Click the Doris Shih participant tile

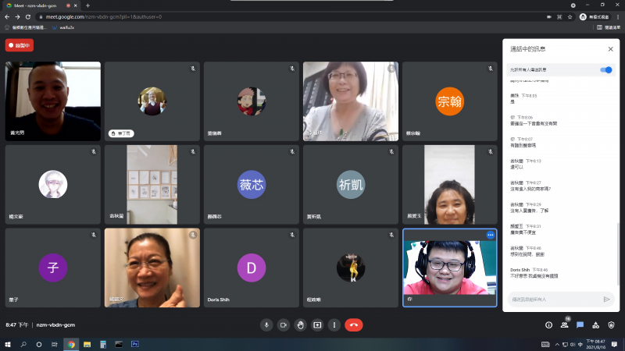tap(251, 268)
